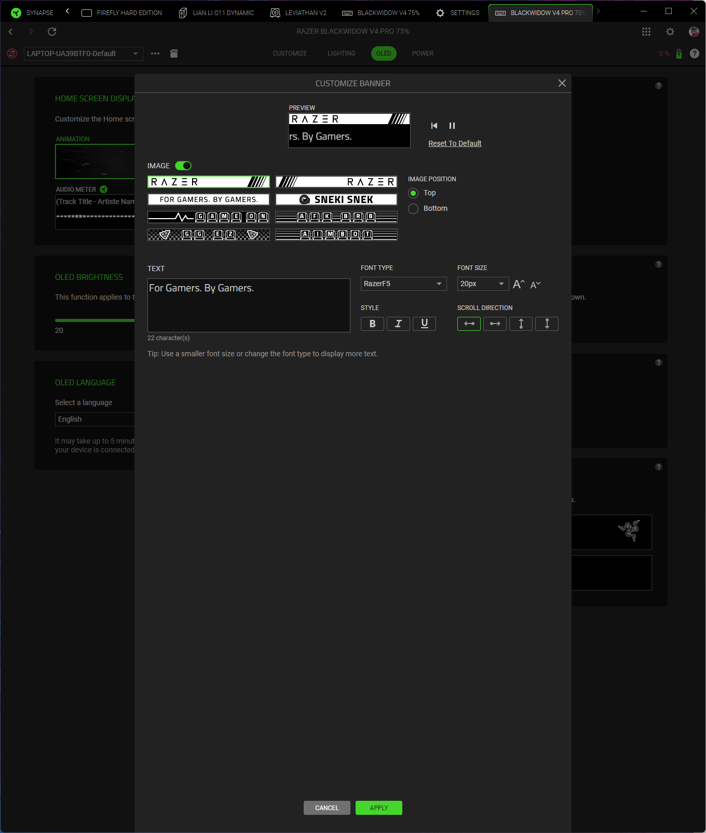Viewport: 706px width, 833px height.
Task: Click the refresh icon
Action: pyautogui.click(x=52, y=32)
